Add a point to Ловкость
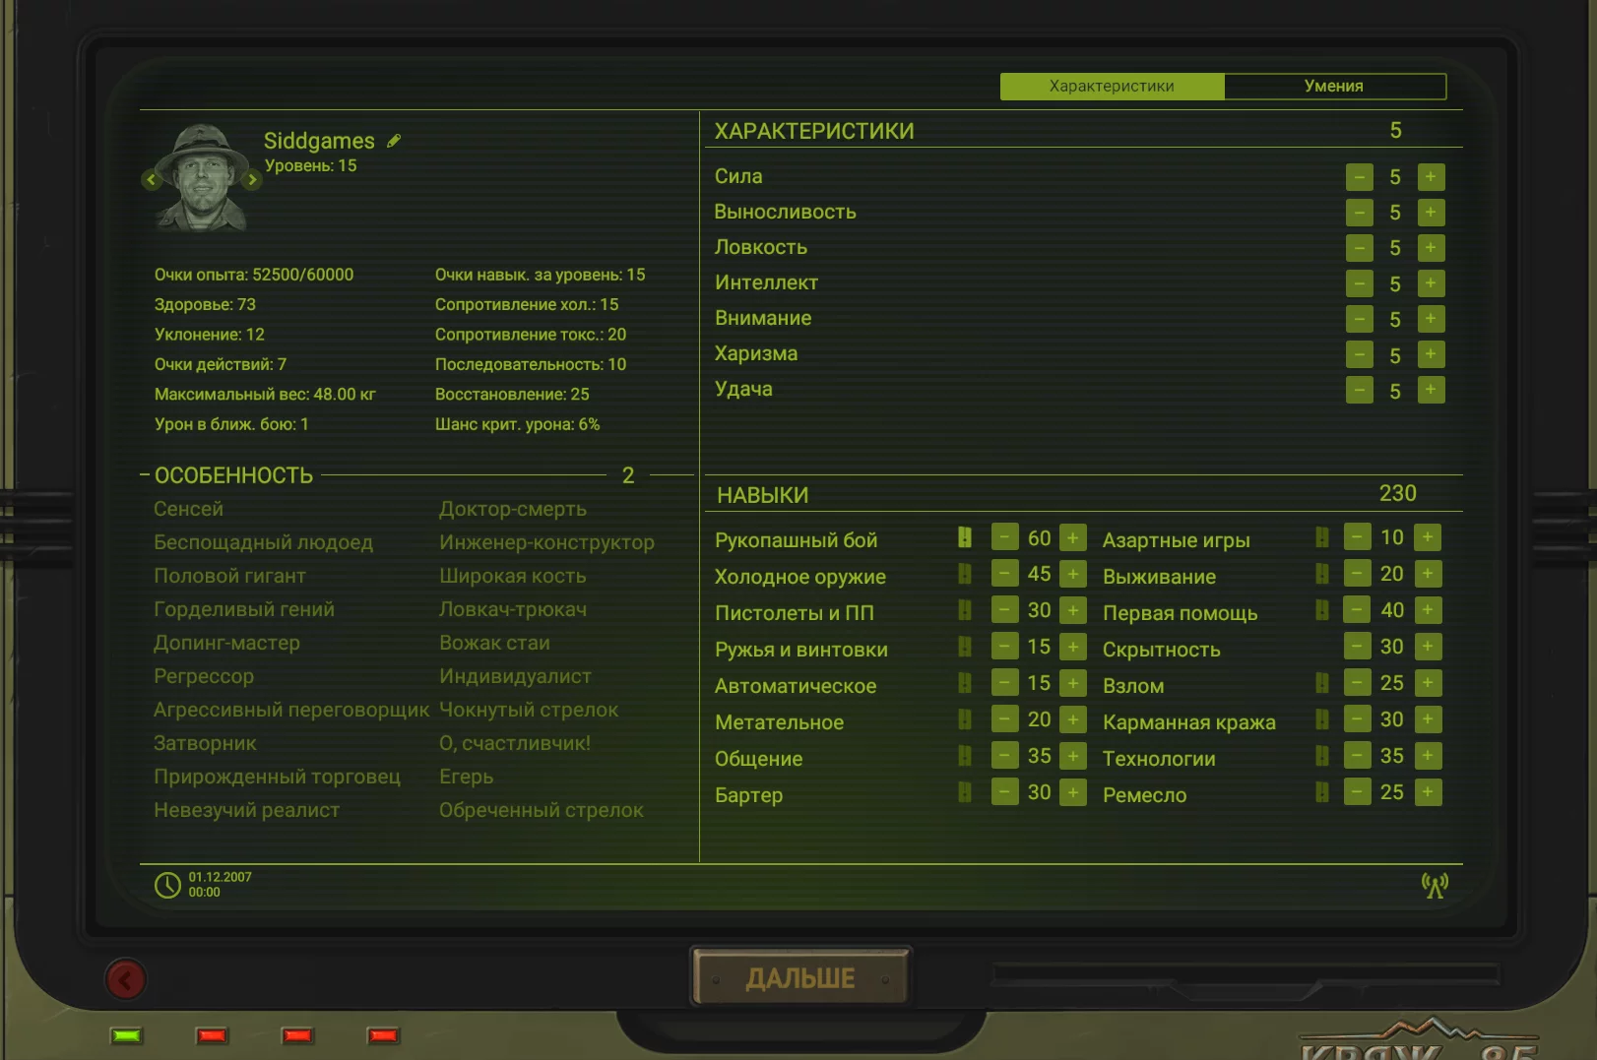 pyautogui.click(x=1431, y=248)
